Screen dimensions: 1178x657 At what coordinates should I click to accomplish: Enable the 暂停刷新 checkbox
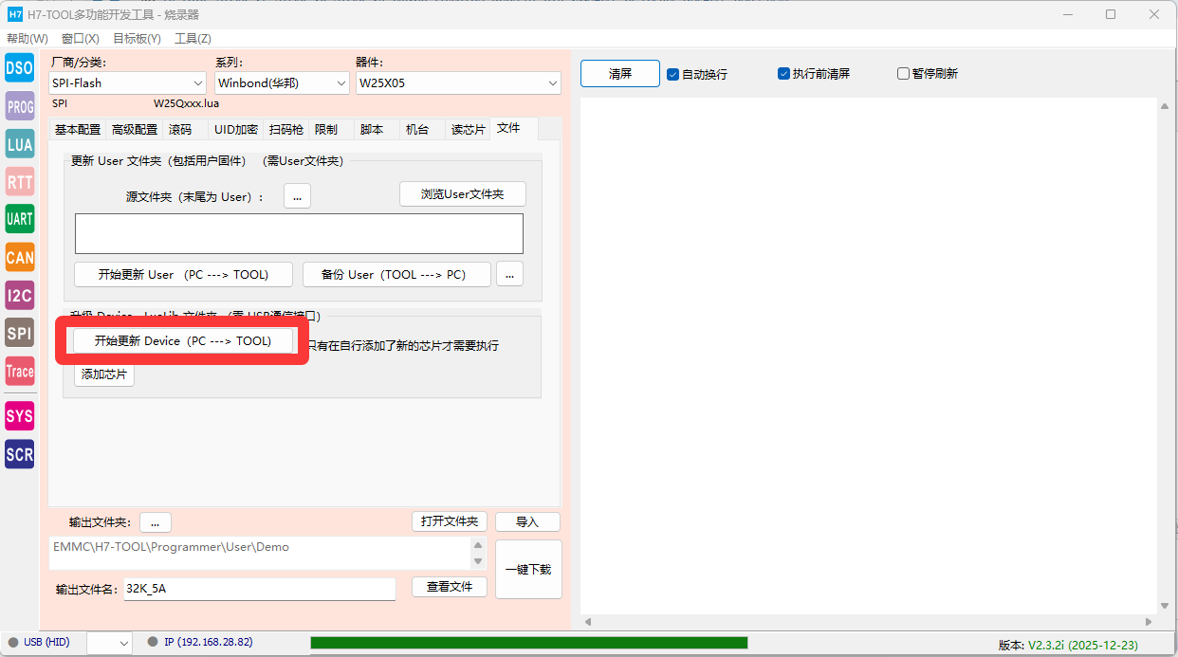(903, 74)
